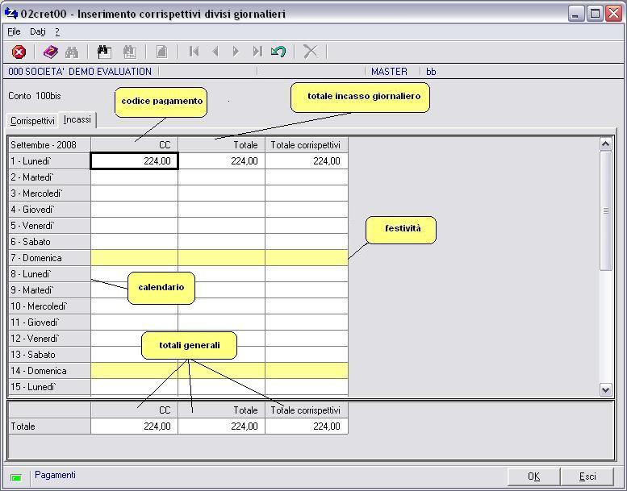
Task: Open the ? help menu
Action: tap(57, 32)
